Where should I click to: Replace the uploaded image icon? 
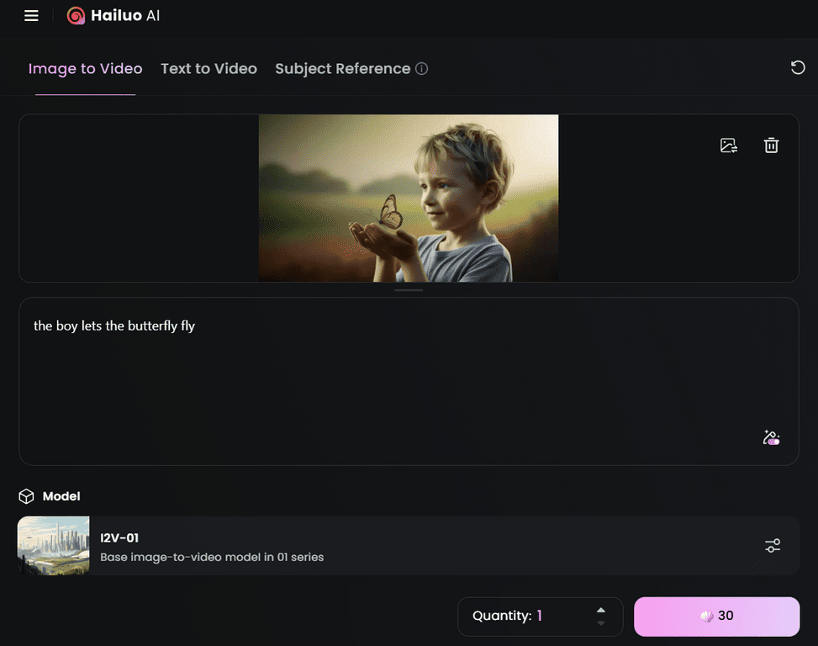[x=728, y=145]
